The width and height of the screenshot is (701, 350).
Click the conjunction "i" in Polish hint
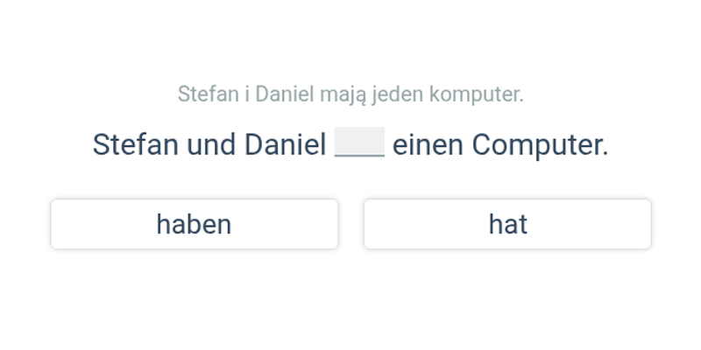(247, 94)
